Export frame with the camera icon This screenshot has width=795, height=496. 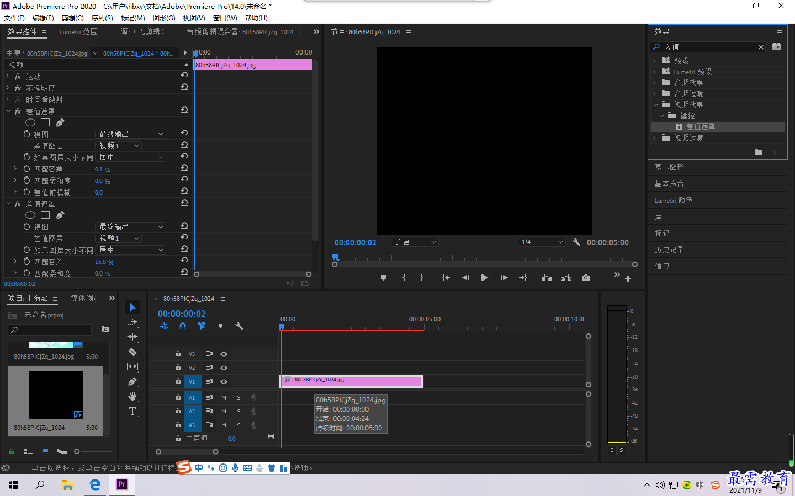click(x=585, y=278)
